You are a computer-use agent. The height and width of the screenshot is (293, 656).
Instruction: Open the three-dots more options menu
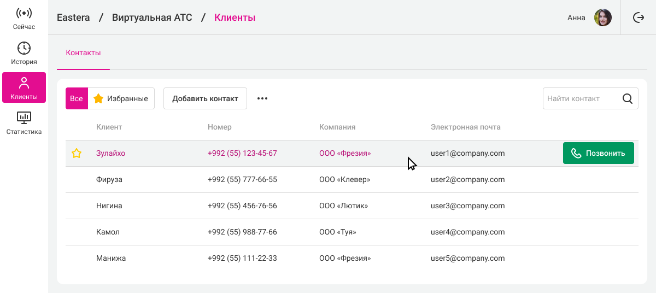[x=262, y=99]
